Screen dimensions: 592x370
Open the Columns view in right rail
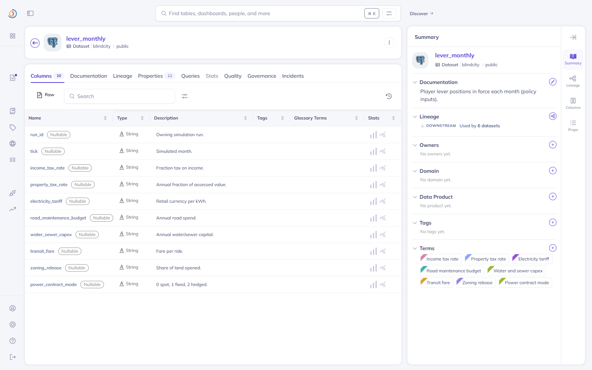tap(573, 104)
